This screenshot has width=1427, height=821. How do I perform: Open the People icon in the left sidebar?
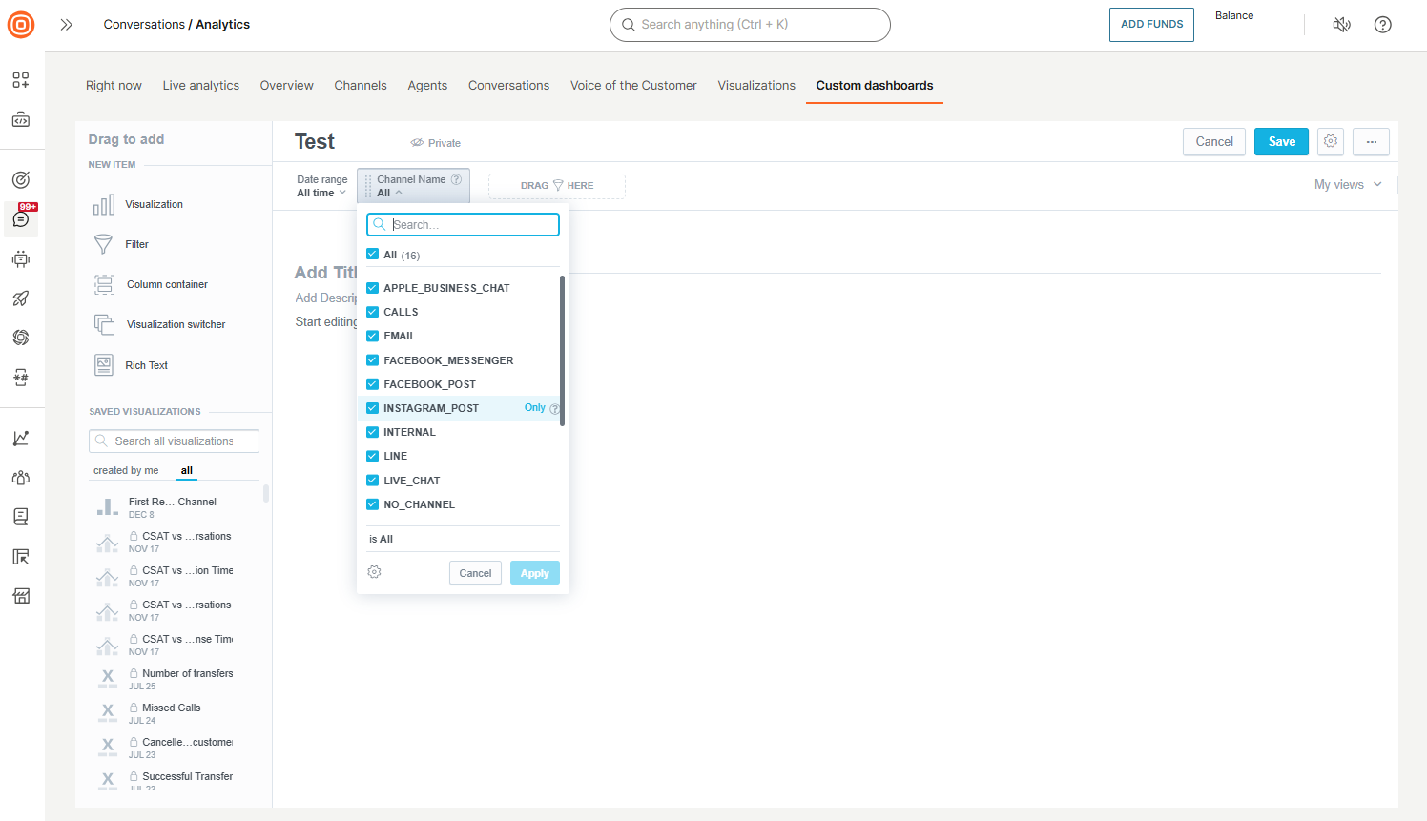[21, 477]
